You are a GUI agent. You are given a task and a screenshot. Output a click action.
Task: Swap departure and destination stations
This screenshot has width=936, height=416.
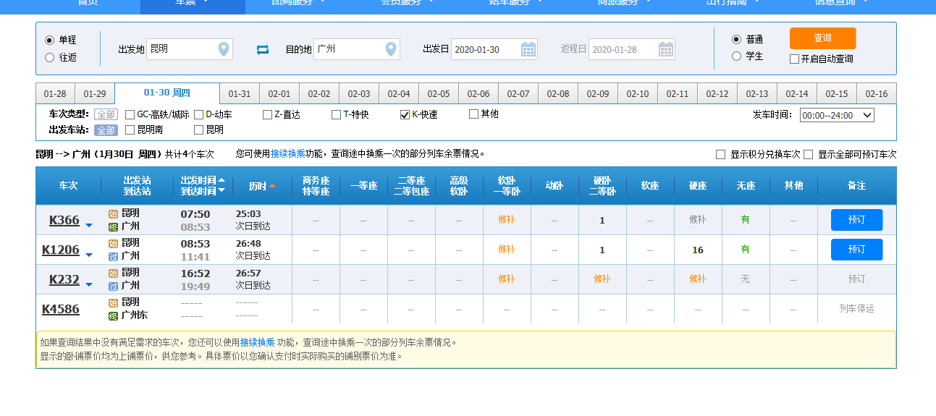[x=262, y=49]
